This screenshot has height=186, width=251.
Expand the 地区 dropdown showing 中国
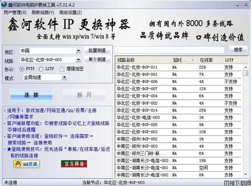pyautogui.click(x=78, y=51)
